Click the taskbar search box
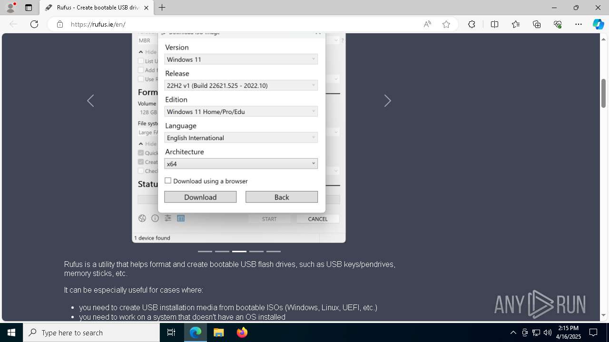This screenshot has height=342, width=609. [x=91, y=332]
